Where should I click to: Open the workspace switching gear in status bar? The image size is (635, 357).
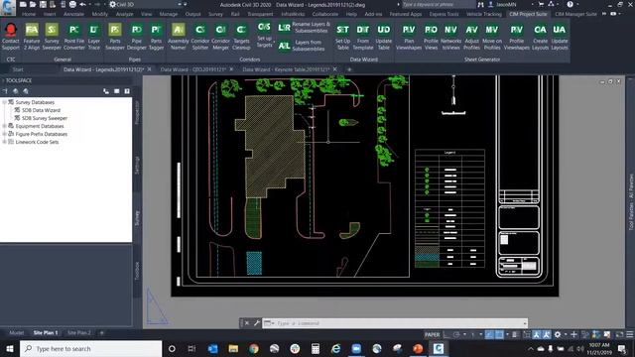(558, 334)
